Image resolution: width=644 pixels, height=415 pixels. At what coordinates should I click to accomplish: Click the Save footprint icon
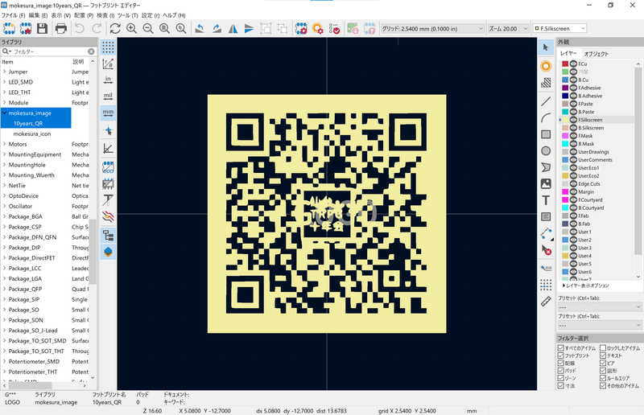point(42,29)
